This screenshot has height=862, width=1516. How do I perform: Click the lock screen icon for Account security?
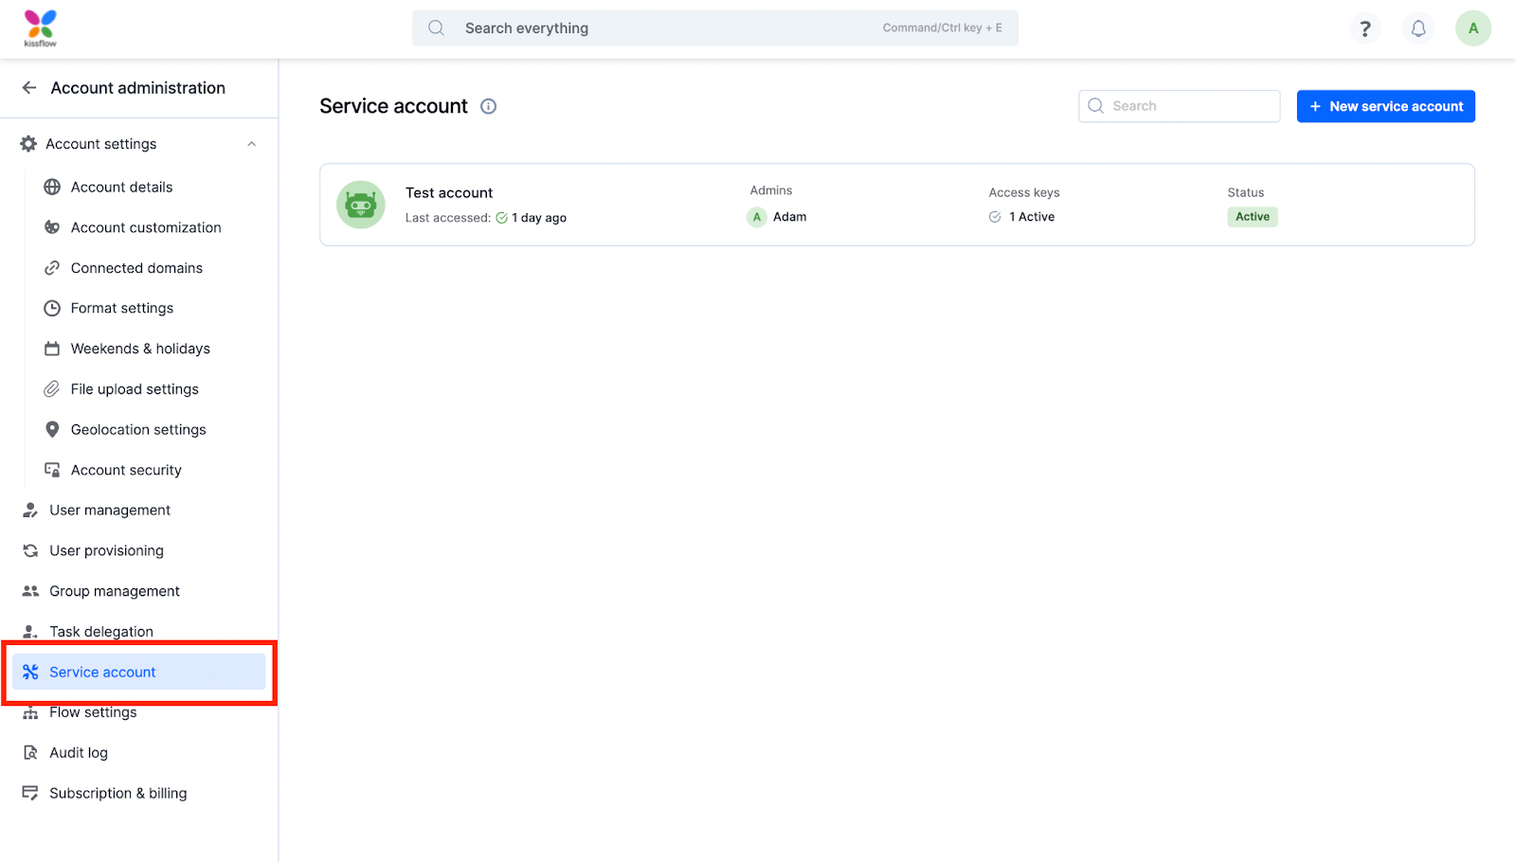(52, 470)
